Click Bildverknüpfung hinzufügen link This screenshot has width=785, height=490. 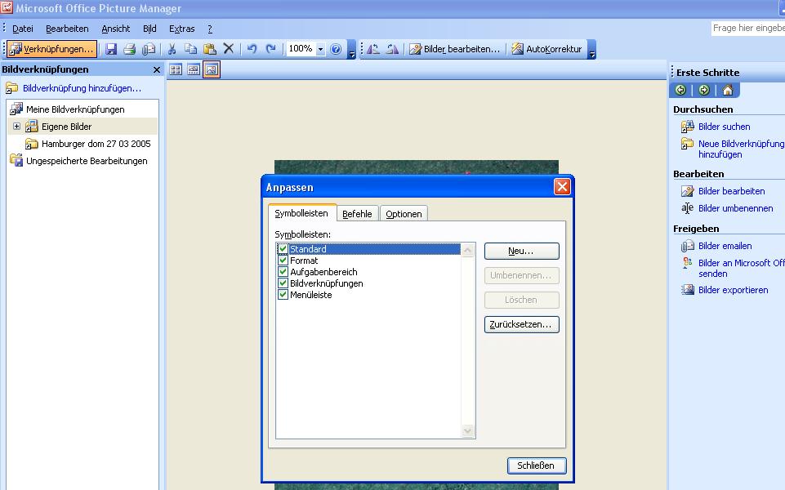coord(82,88)
